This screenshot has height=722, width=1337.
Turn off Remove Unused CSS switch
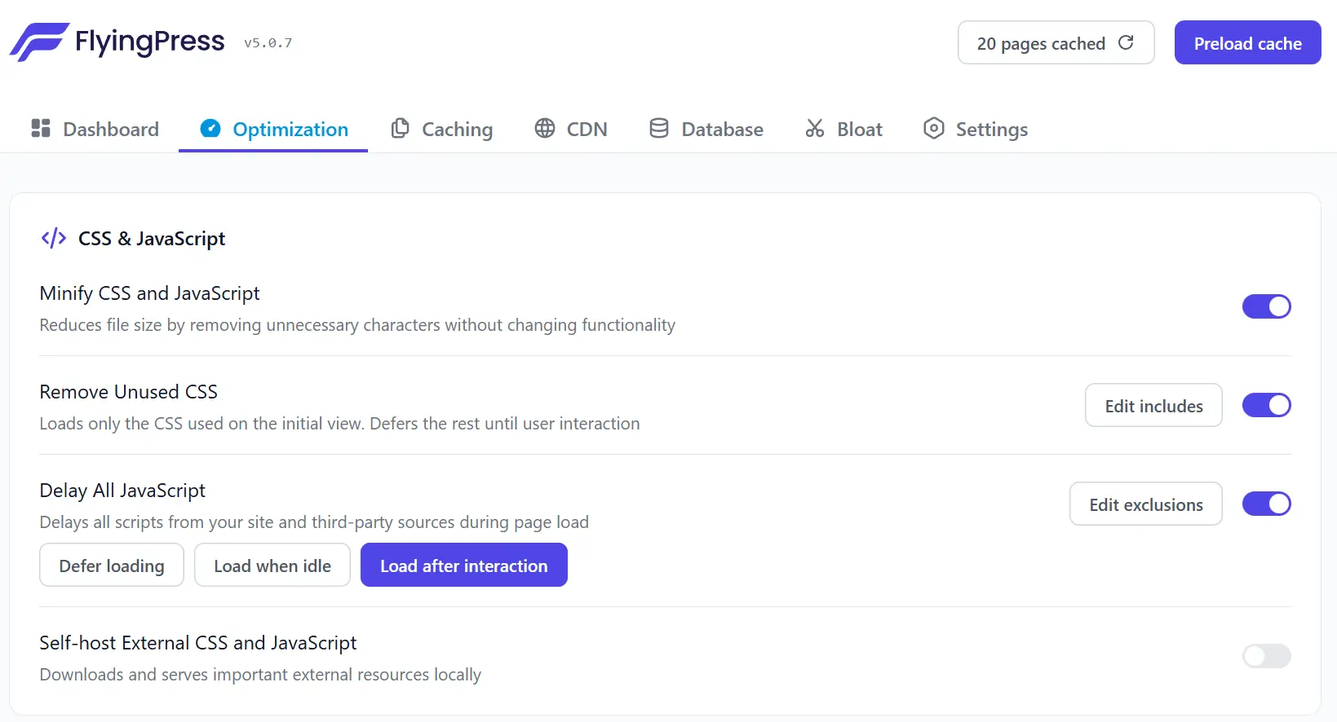point(1266,405)
